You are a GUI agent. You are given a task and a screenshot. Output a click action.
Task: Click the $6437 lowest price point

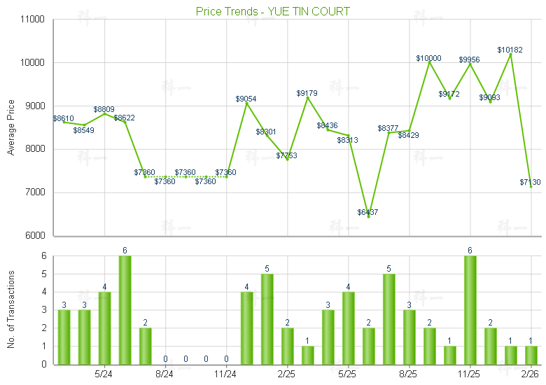coord(368,216)
